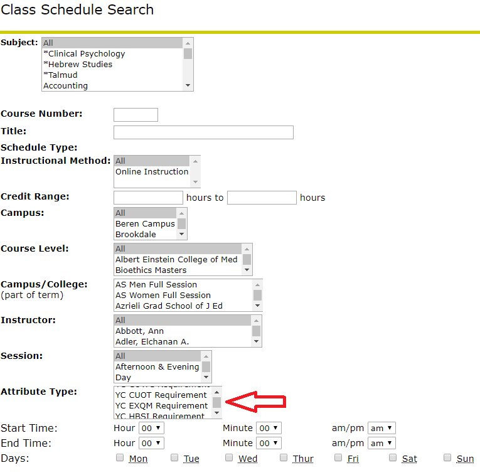Viewport: 480px width, 475px height.
Task: Choose Abbott, Ann in the Instructor list
Action: click(x=139, y=331)
